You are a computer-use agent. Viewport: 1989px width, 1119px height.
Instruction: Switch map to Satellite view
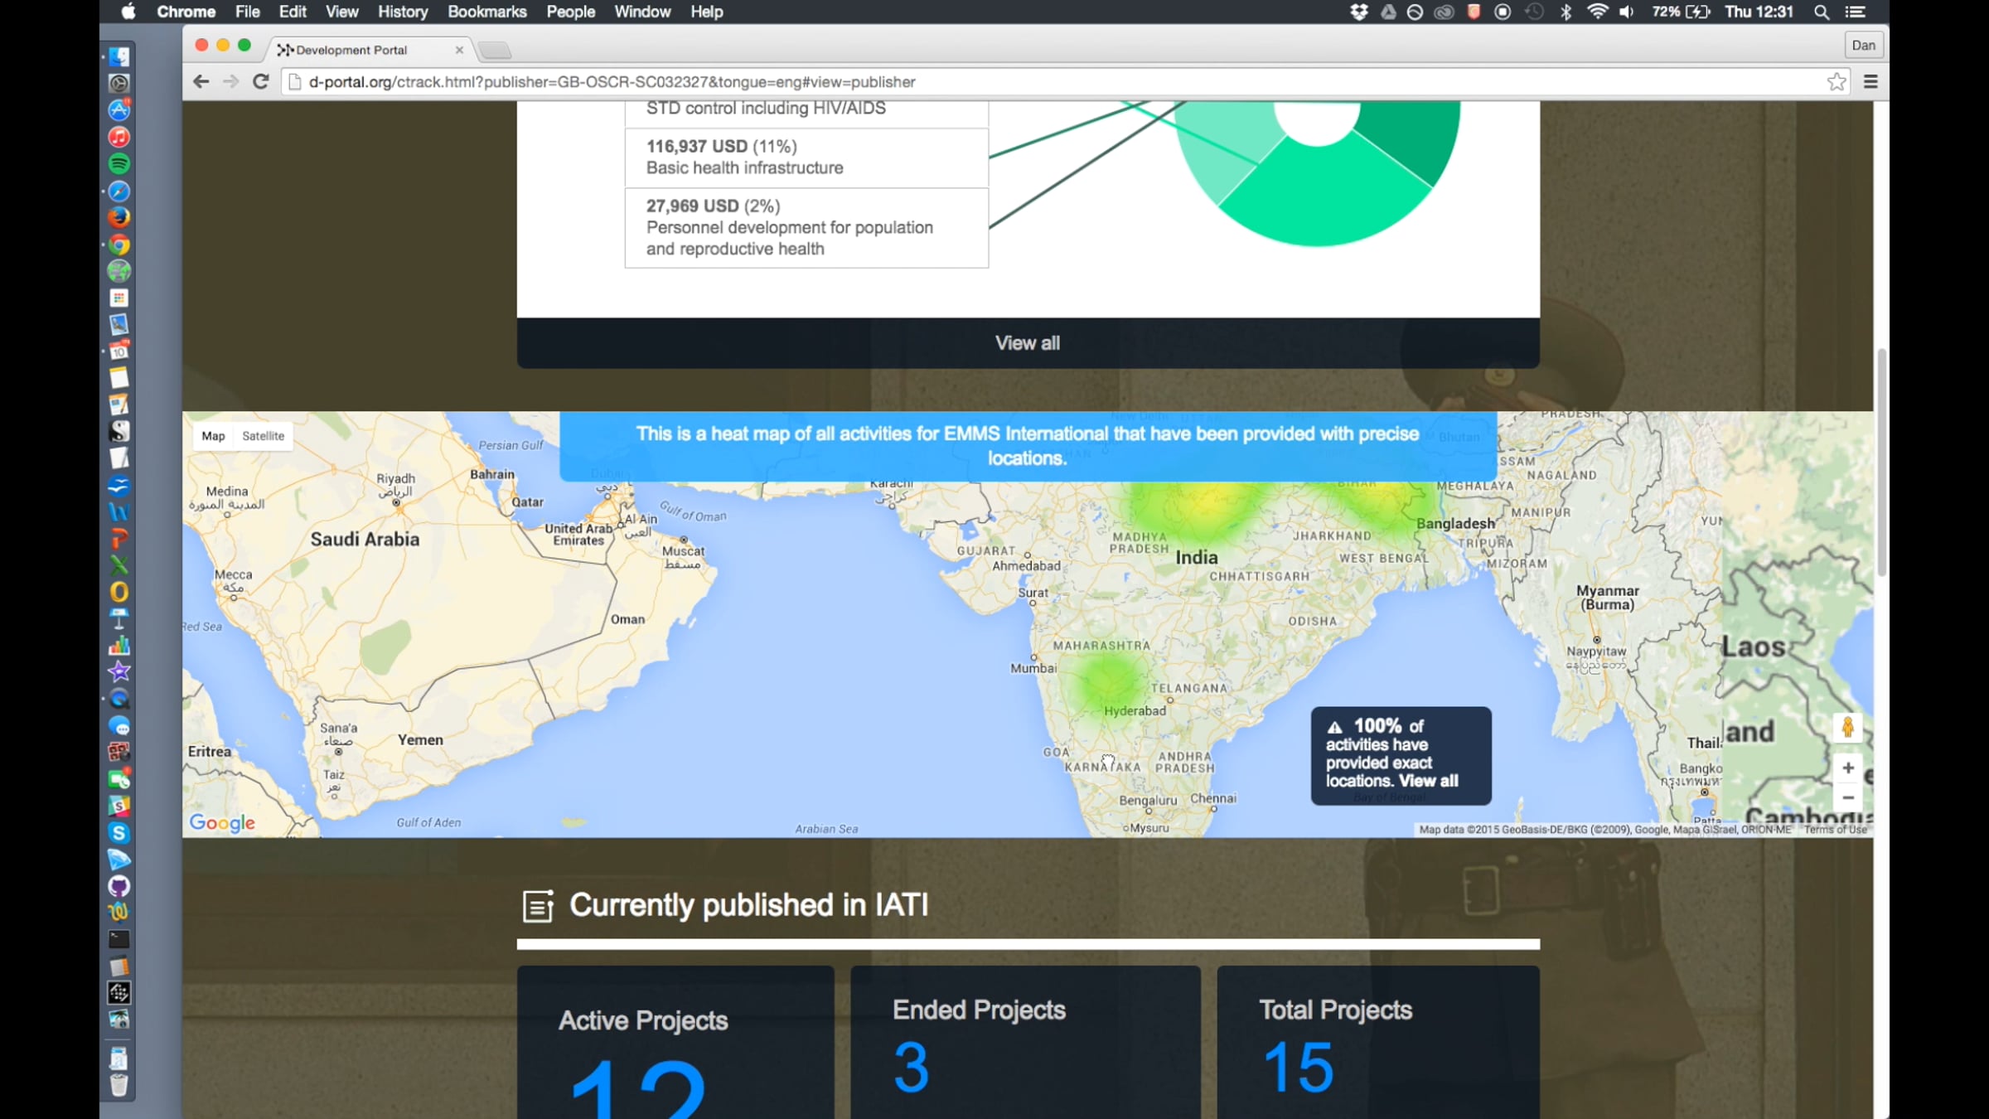tap(263, 436)
